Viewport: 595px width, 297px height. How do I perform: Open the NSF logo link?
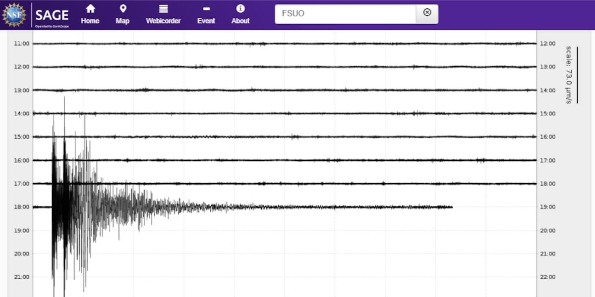point(14,15)
